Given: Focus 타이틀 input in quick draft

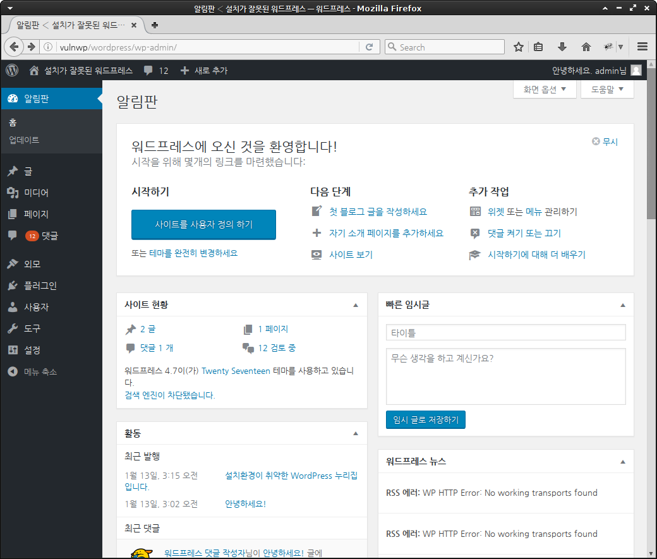Looking at the screenshot, I should (506, 333).
